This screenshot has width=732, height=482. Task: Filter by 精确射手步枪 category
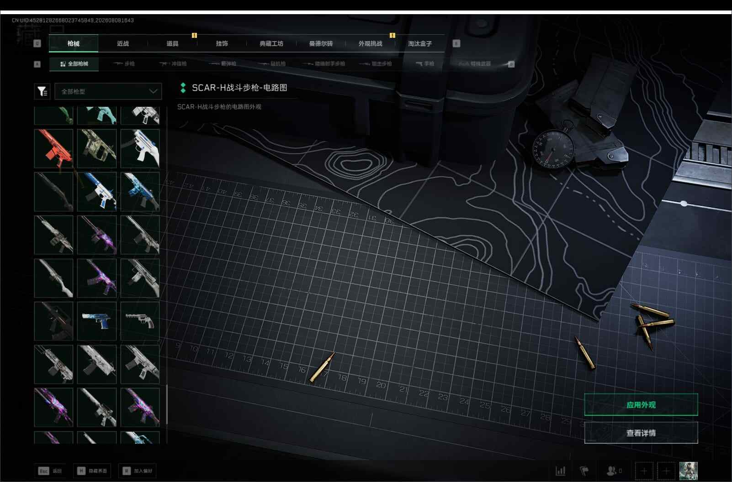click(x=324, y=64)
